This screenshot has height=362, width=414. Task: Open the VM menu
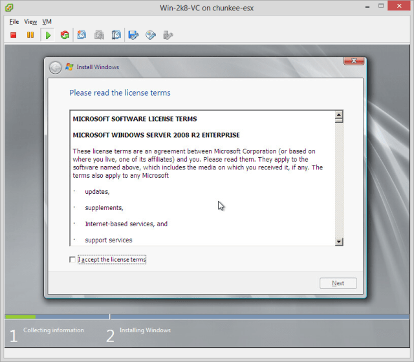pyautogui.click(x=47, y=22)
